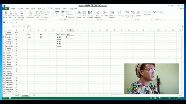Image resolution: width=186 pixels, height=104 pixels.
Task: Click the Advanced filter button
Action: click(70, 17)
